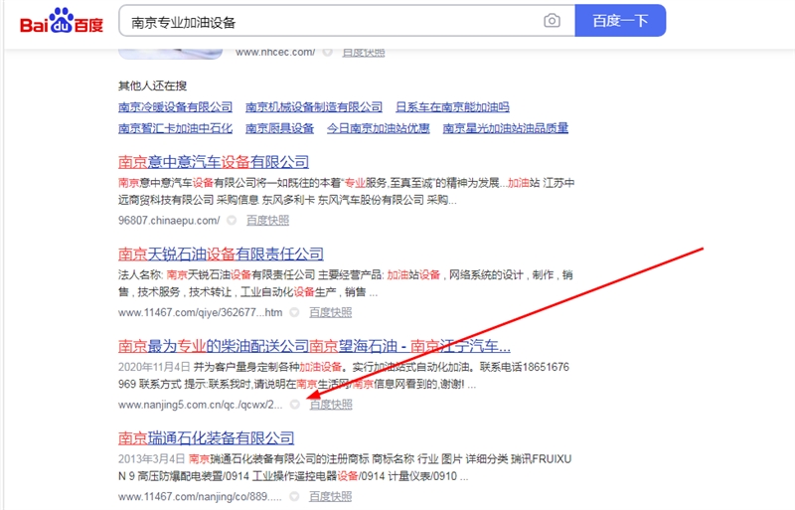Expand dropdown icon beside www.nanjing5.com.cn URL
795x510 pixels.
(x=295, y=405)
